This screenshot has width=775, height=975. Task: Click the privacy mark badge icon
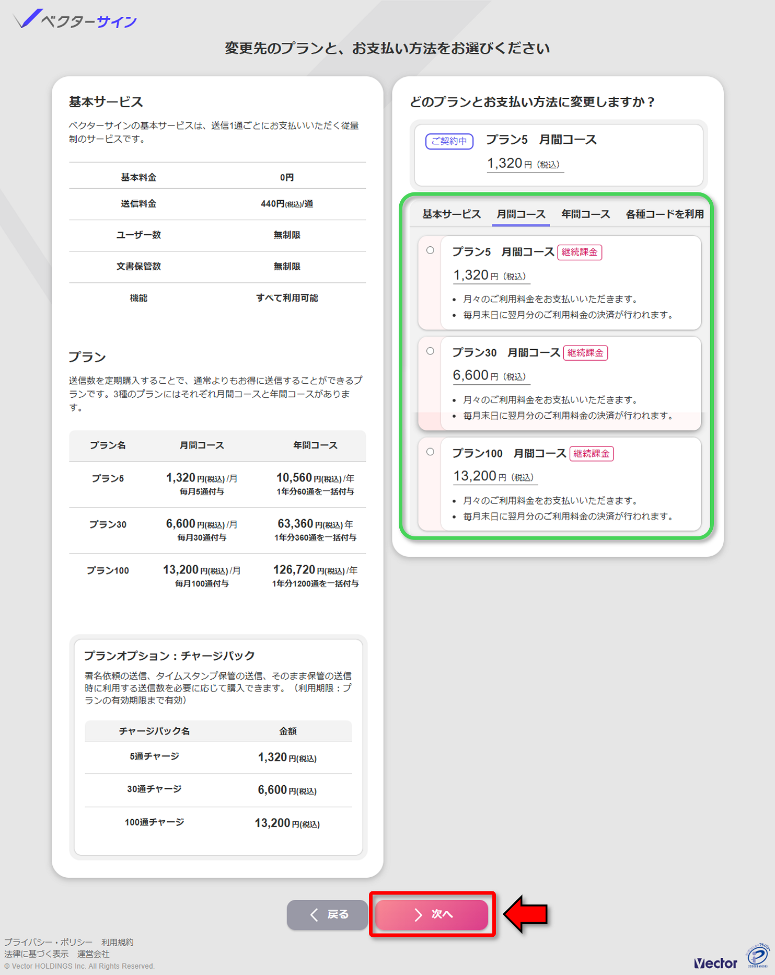[x=758, y=956]
